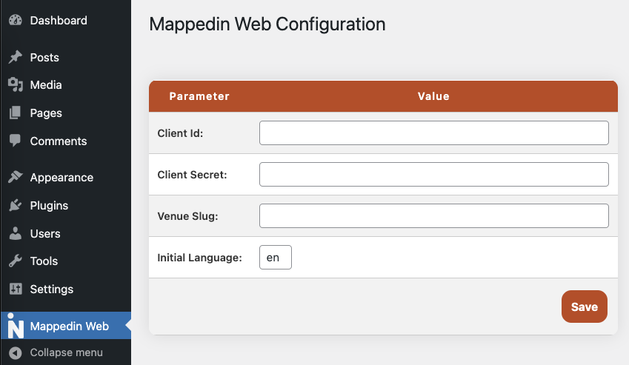The width and height of the screenshot is (629, 365).
Task: Open the Appearance menu item
Action: [61, 178]
